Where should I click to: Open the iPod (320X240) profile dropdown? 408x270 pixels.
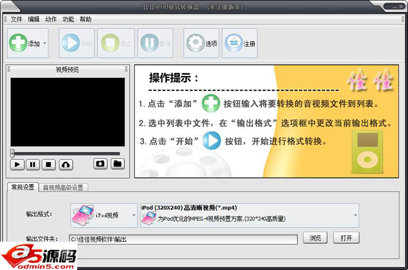tap(250, 215)
